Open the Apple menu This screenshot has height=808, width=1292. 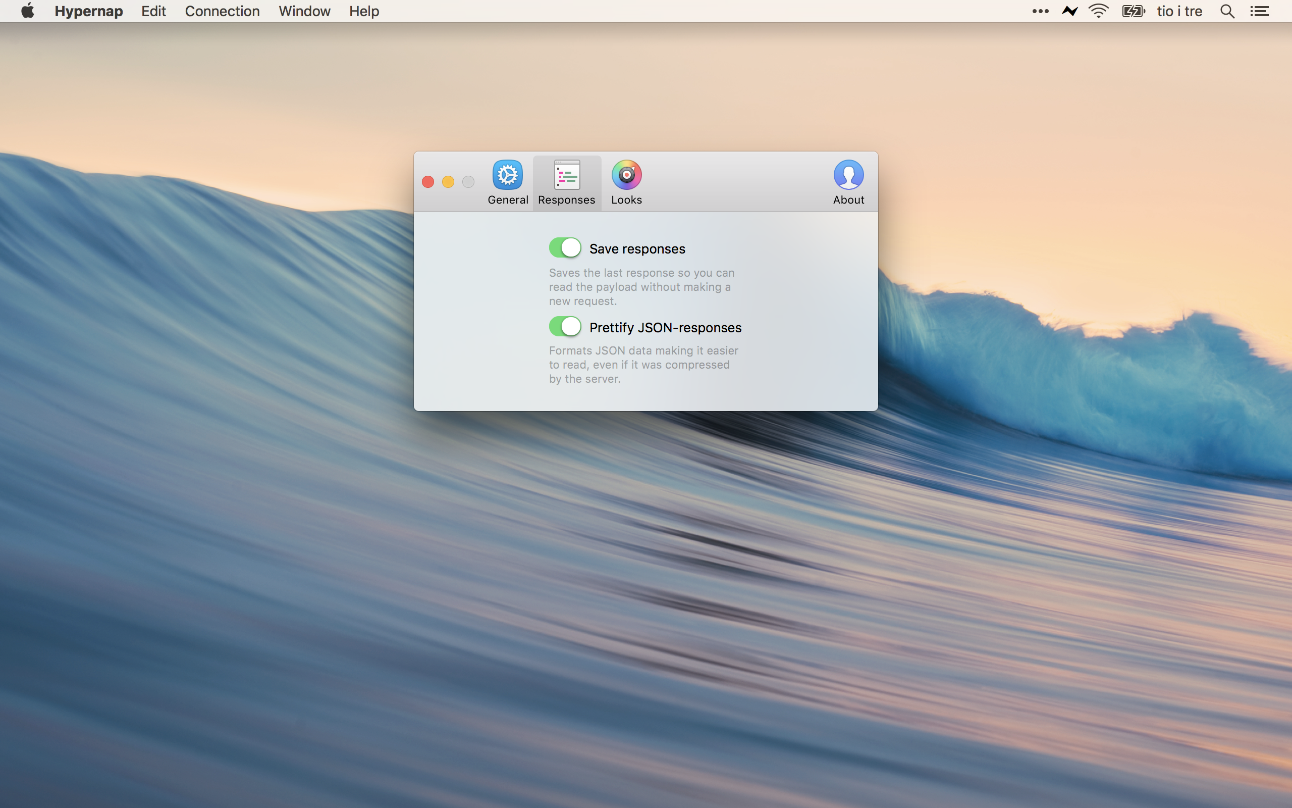point(28,11)
